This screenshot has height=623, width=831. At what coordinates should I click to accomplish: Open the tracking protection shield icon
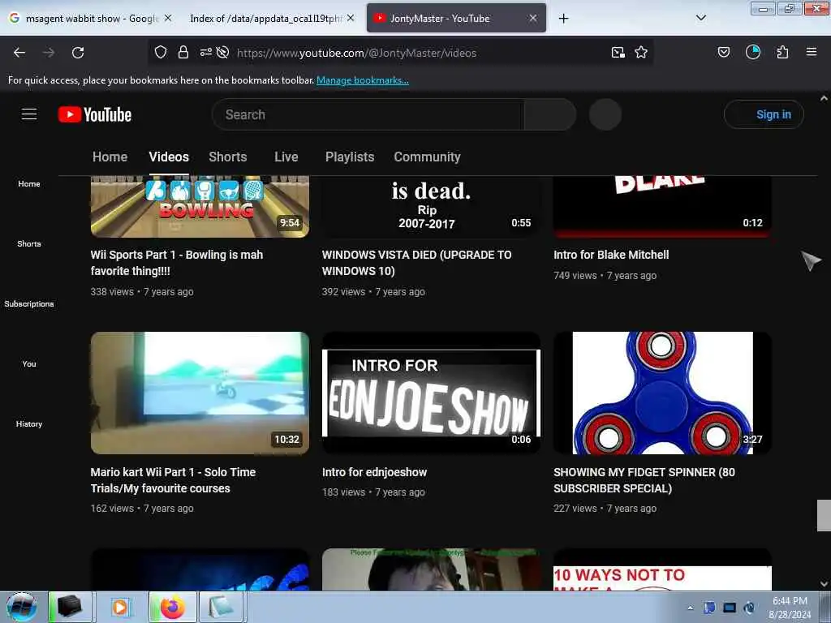[x=161, y=52]
